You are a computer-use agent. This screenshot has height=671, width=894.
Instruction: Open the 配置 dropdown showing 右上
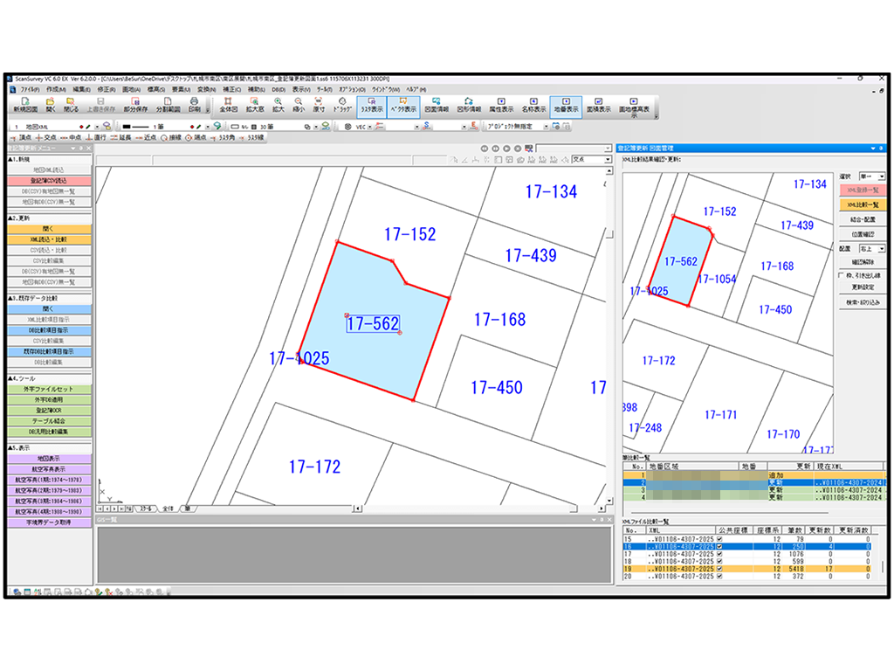point(872,249)
